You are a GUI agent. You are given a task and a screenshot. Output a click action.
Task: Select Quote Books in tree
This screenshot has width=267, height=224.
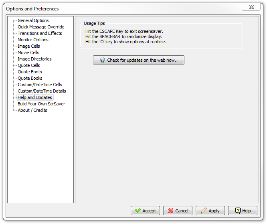(30, 78)
